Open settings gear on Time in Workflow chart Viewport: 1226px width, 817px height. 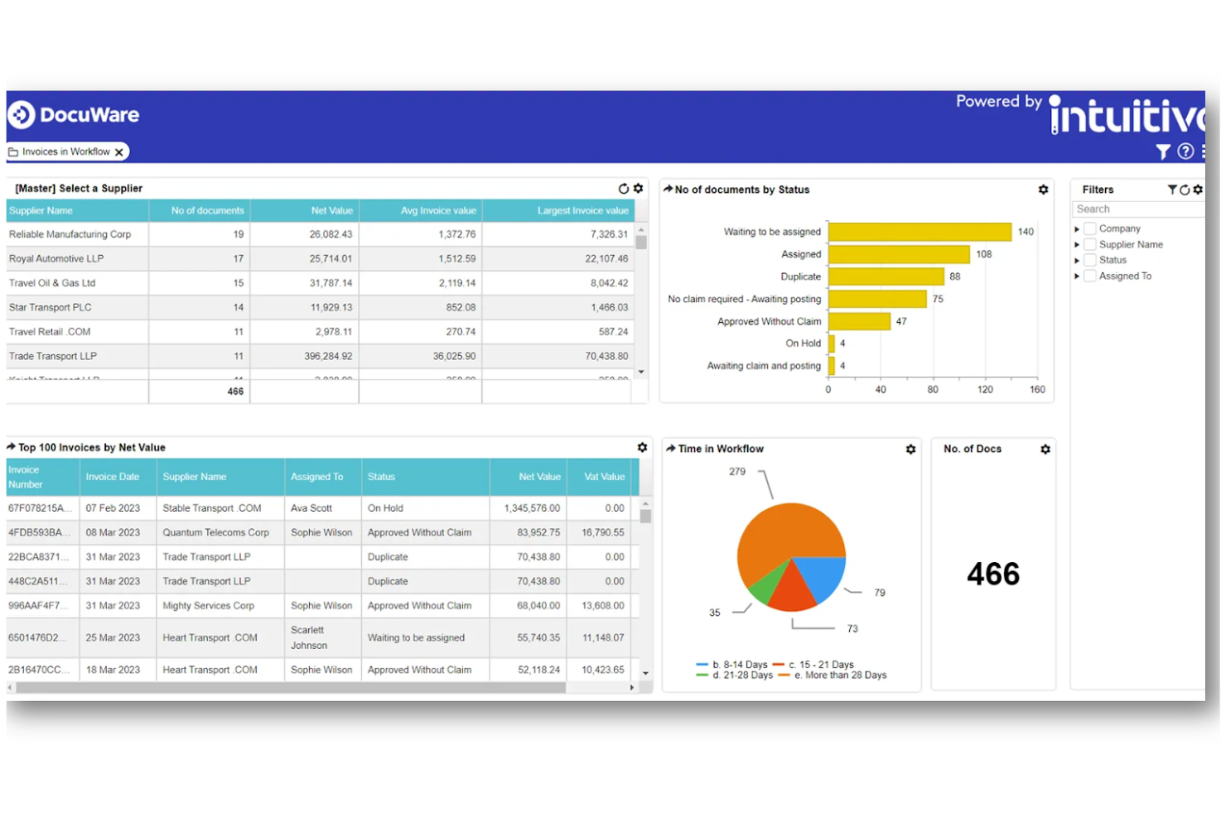pyautogui.click(x=910, y=449)
